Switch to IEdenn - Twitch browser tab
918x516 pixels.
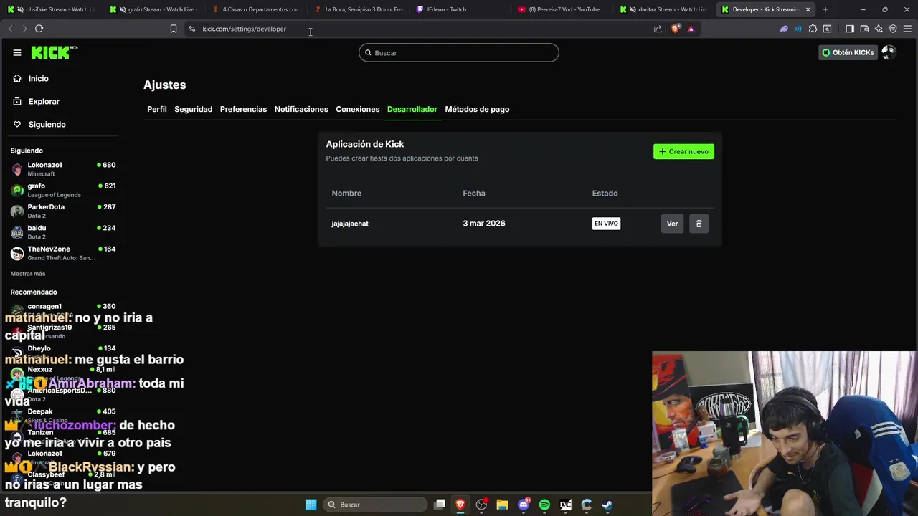[x=459, y=9]
